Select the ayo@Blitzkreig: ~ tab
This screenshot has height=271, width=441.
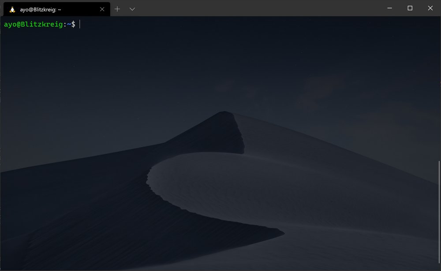(56, 9)
